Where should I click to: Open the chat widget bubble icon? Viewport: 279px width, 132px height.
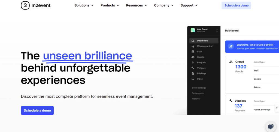point(271,127)
